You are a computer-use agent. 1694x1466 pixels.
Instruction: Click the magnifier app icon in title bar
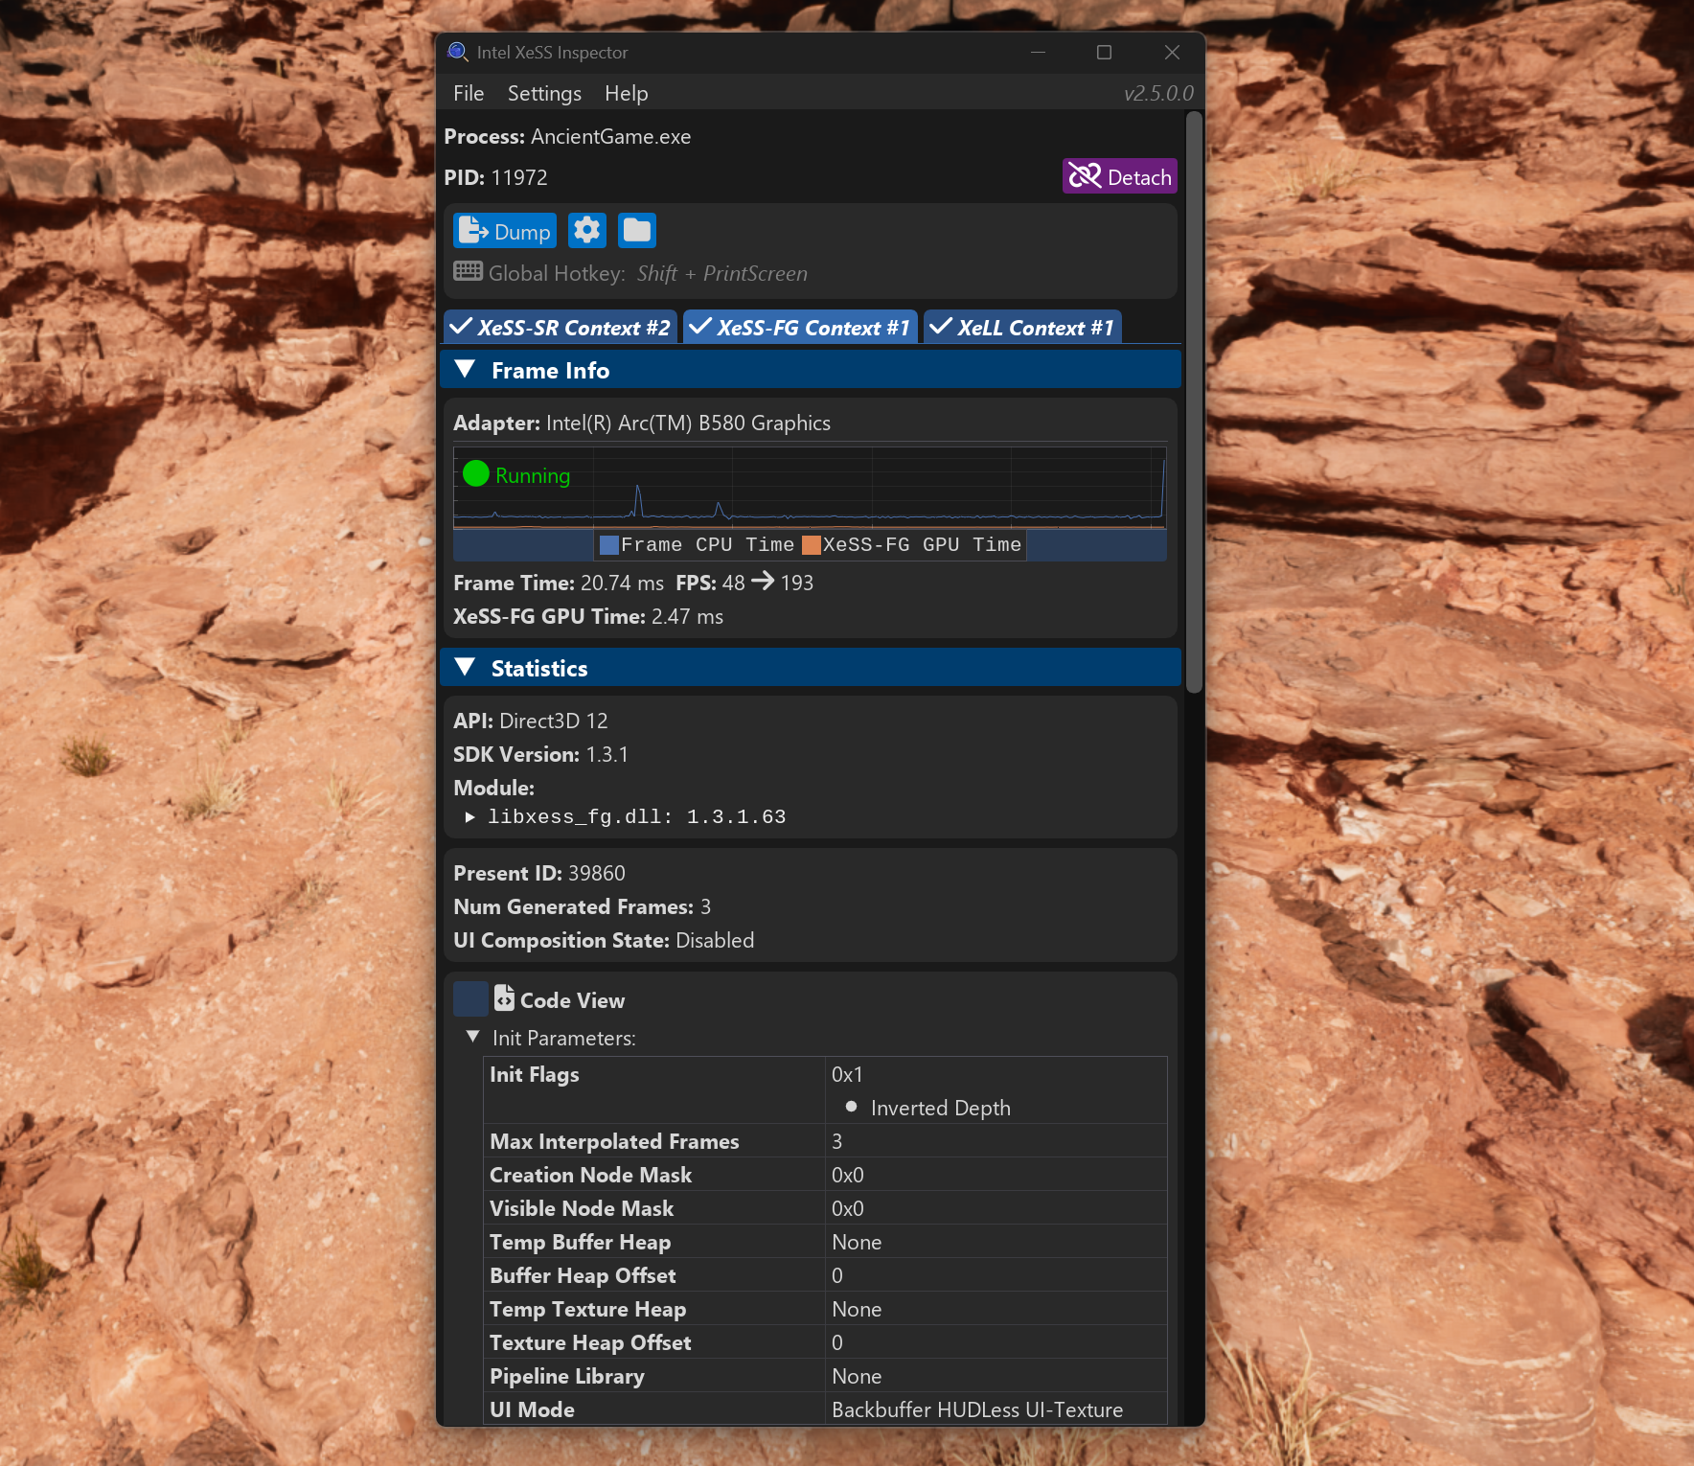(458, 52)
